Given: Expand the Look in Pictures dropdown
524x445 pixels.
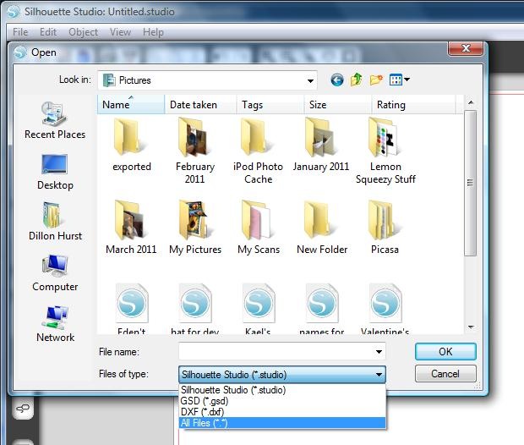Looking at the screenshot, I should (x=310, y=80).
